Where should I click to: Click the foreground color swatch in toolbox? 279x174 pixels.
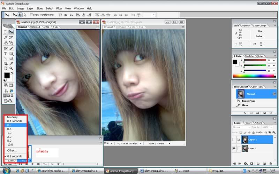tap(7, 75)
